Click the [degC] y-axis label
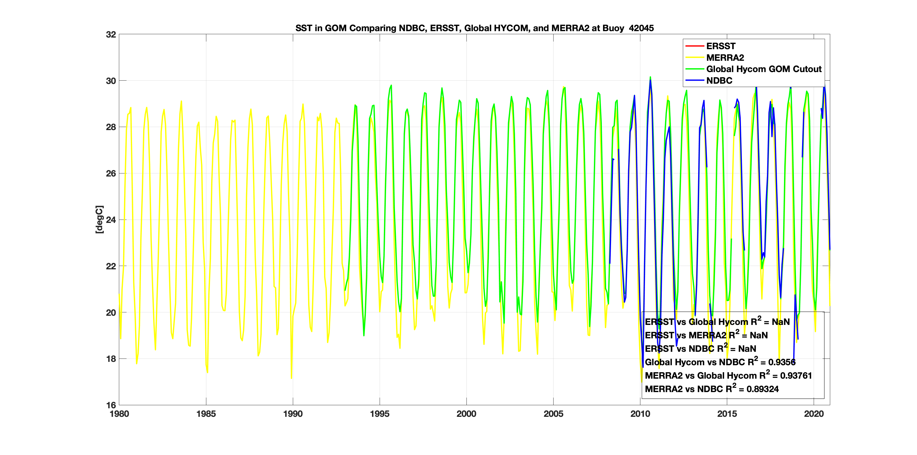The height and width of the screenshot is (455, 917). click(x=99, y=220)
